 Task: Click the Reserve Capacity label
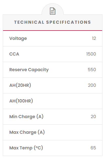pyautogui.click(x=29, y=70)
